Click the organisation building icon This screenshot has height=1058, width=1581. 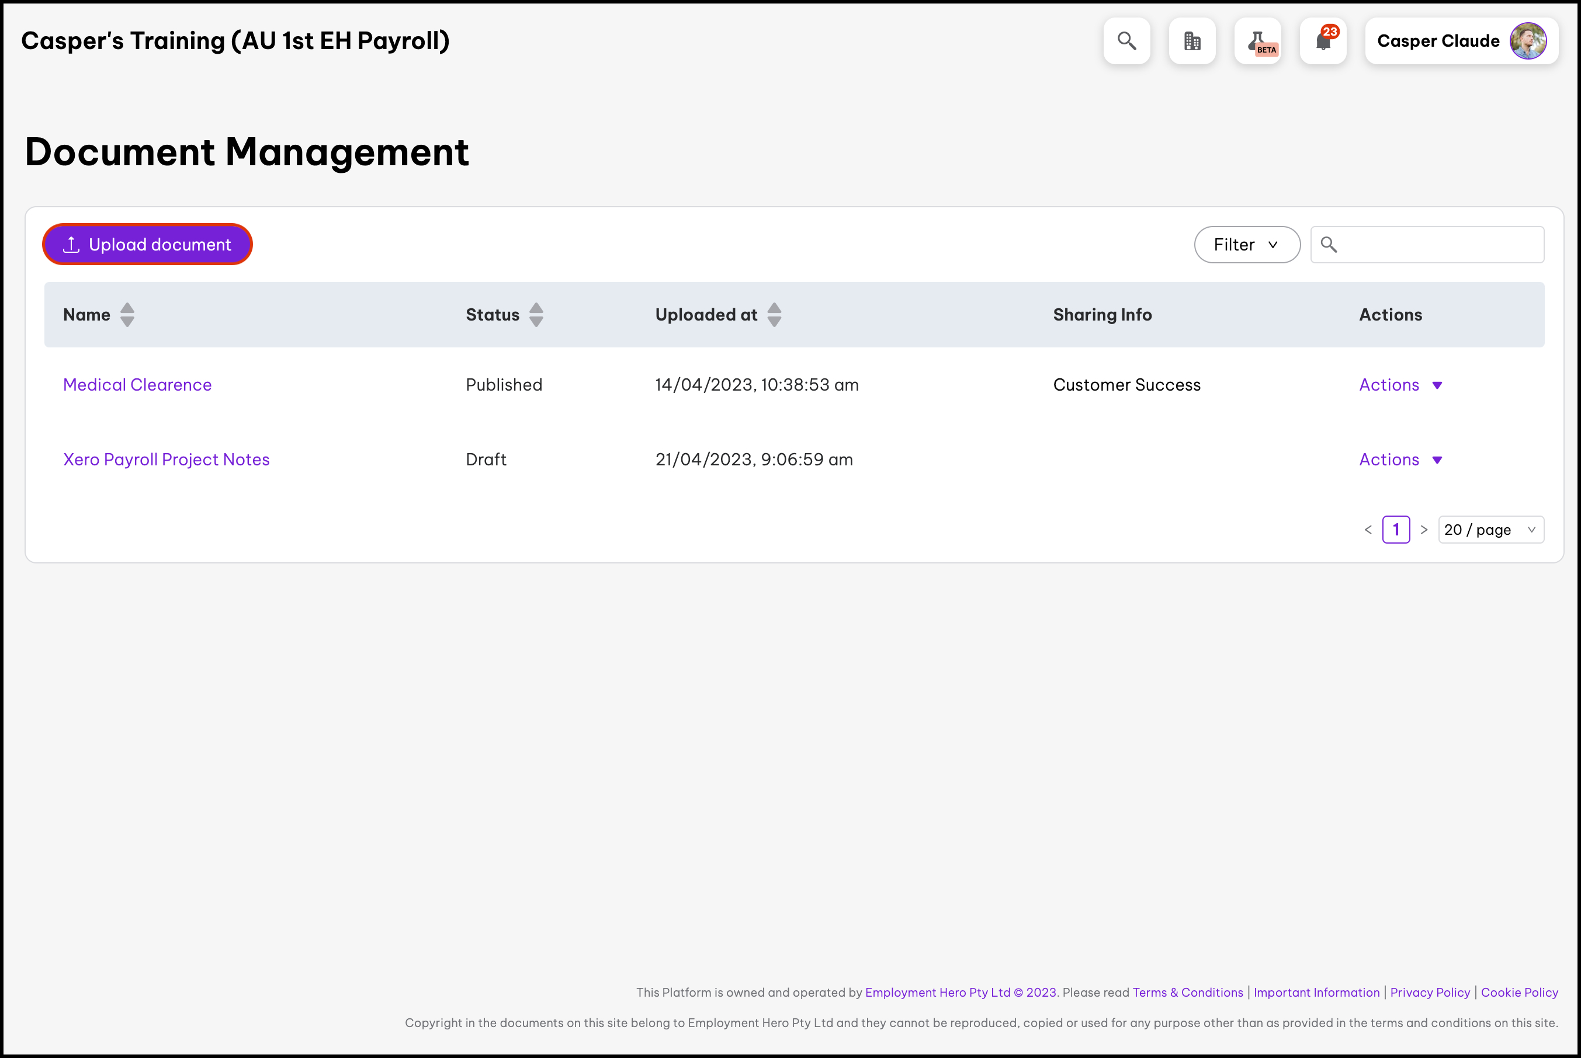coord(1191,41)
